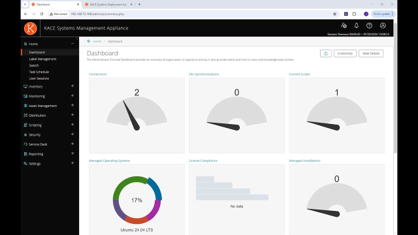The image size is (418, 235).
Task: Open the user account profile icon
Action: click(x=383, y=25)
